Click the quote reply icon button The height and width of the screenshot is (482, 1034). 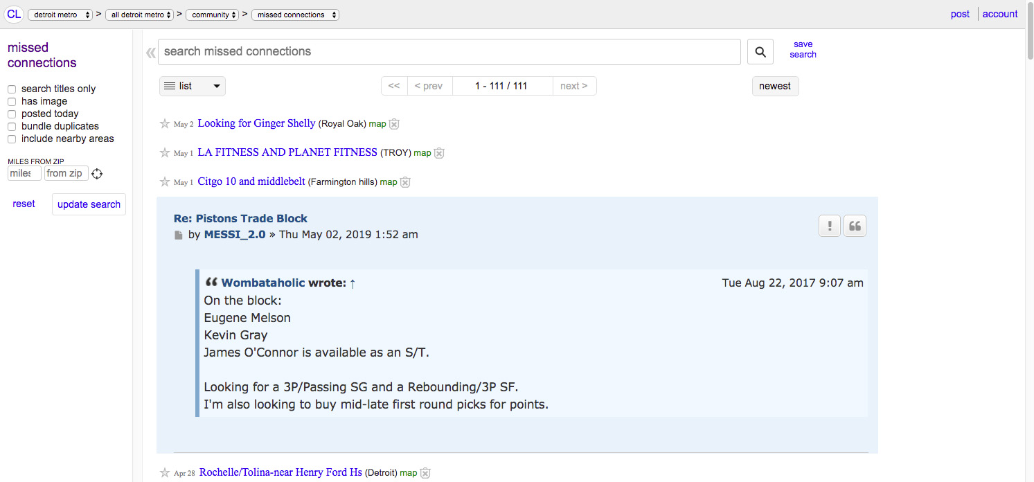[855, 226]
